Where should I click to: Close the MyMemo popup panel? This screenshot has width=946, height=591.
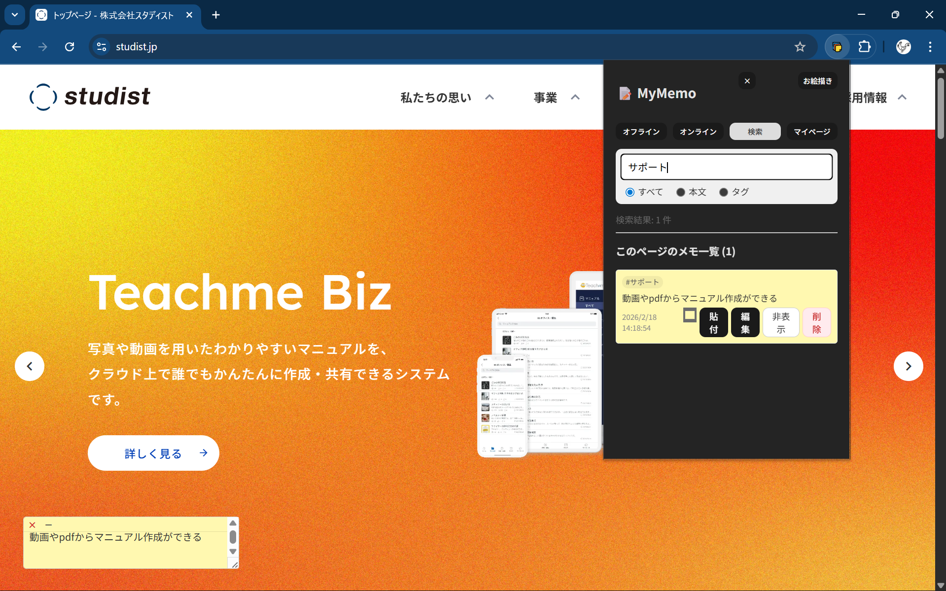tap(747, 81)
